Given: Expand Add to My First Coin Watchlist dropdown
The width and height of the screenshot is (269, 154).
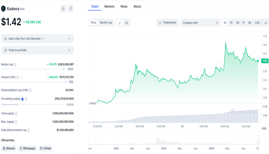Looking at the screenshot, I should pyautogui.click(x=43, y=39).
